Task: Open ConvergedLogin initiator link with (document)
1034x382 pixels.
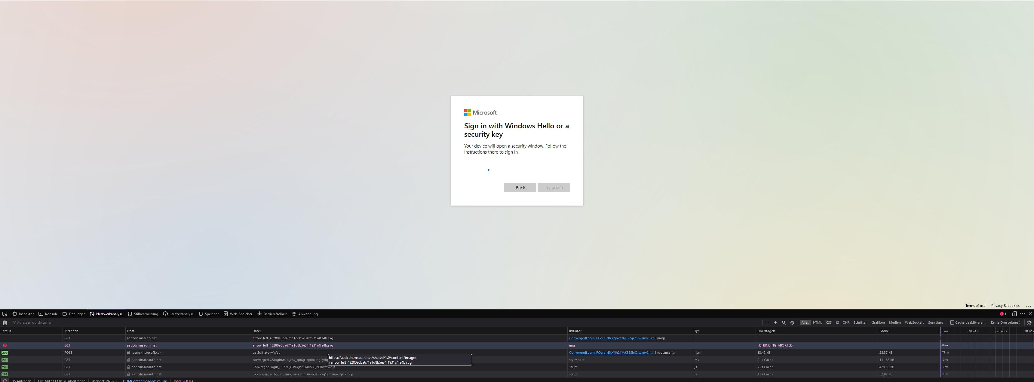Action: (x=612, y=353)
